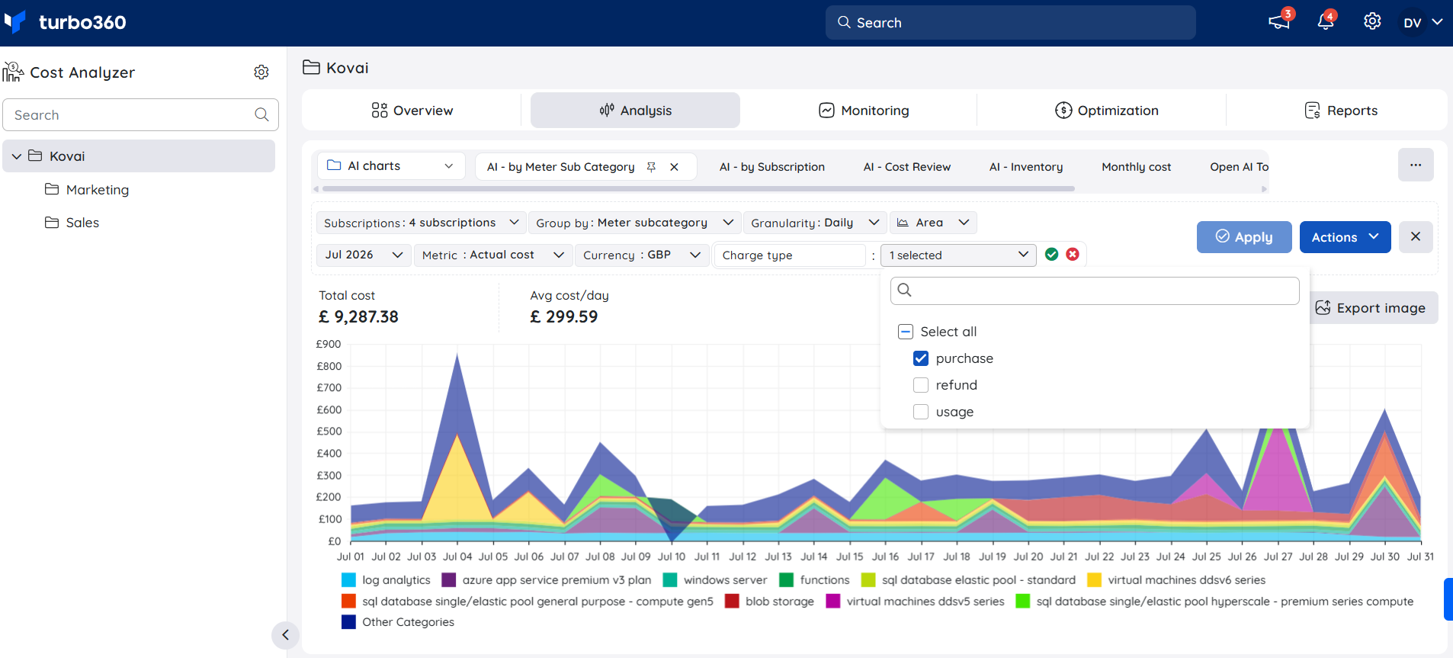Open the Actions button menu

1346,236
